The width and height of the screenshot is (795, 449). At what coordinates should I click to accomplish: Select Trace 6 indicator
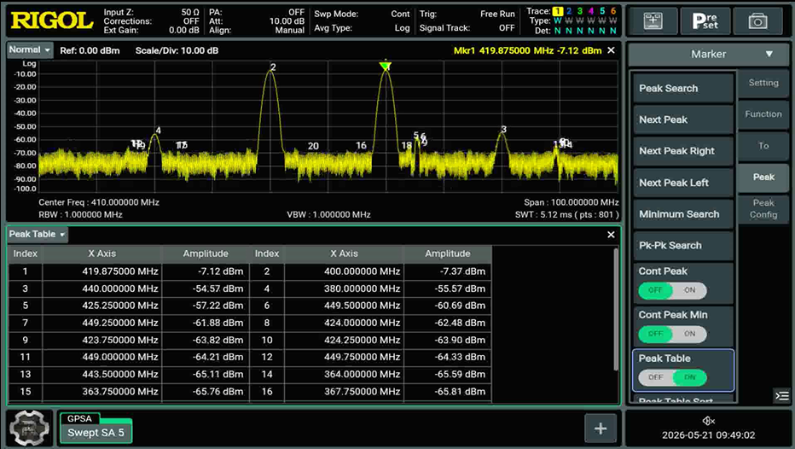coord(613,11)
